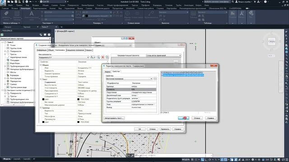This screenshot has height=162, width=289.
Task: Open the status bar customization icon at far right
Action: (287, 160)
